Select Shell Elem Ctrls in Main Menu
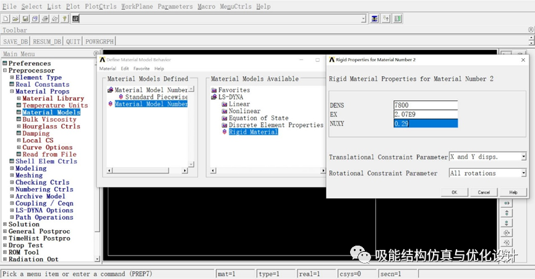This screenshot has height=279, width=535. point(46,161)
